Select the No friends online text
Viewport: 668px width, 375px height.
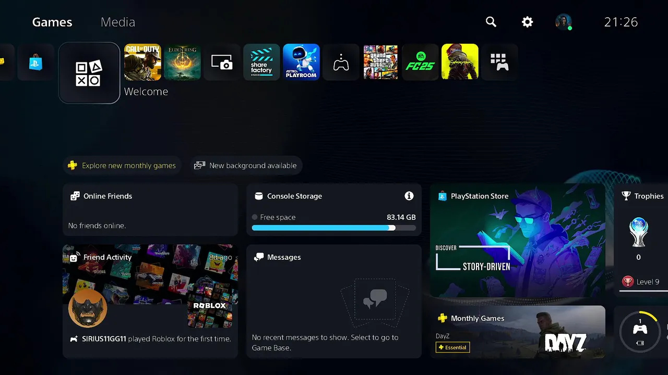pyautogui.click(x=97, y=226)
